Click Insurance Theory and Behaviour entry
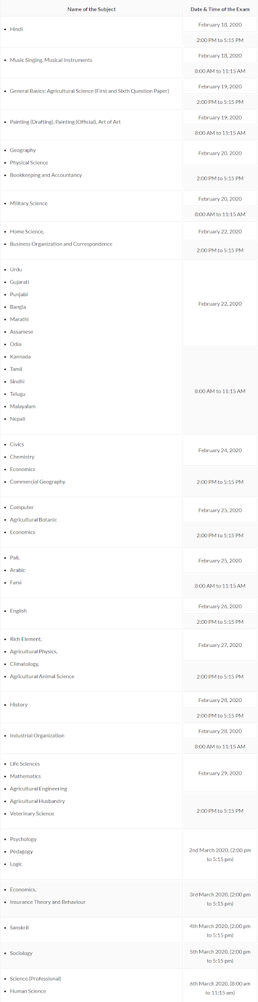The width and height of the screenshot is (258, 1002). click(x=47, y=902)
